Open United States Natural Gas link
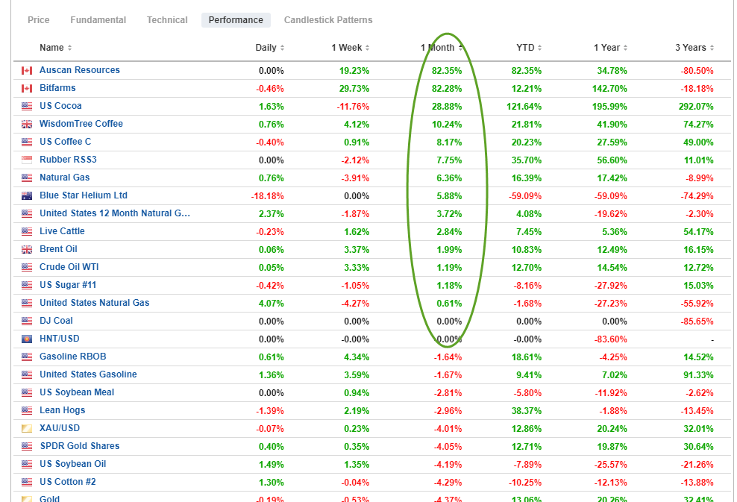Image resolution: width=737 pixels, height=502 pixels. click(x=95, y=303)
